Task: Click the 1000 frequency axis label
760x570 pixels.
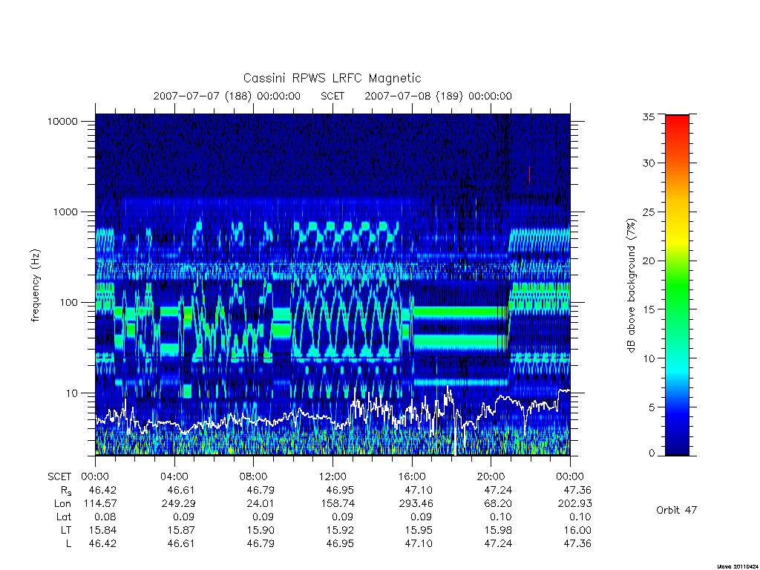Action: click(65, 212)
